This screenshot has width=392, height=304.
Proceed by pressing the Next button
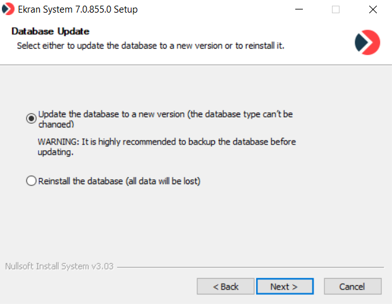click(284, 286)
